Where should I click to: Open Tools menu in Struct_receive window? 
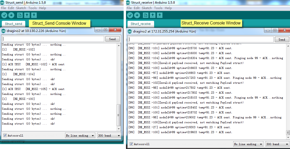158,8
